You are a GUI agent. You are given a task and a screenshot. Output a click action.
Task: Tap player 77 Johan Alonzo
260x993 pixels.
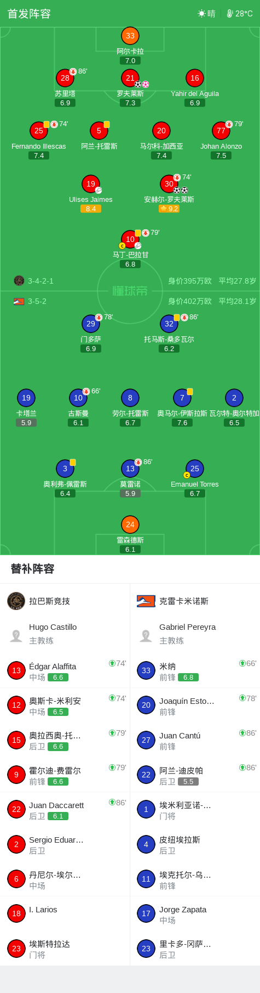(x=221, y=131)
